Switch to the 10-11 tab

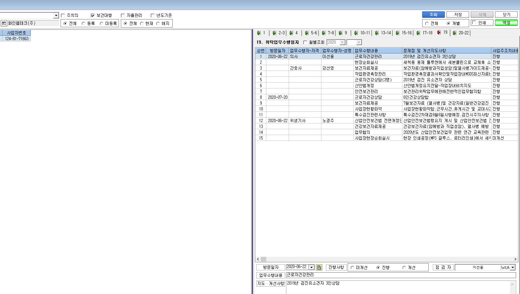(x=362, y=33)
